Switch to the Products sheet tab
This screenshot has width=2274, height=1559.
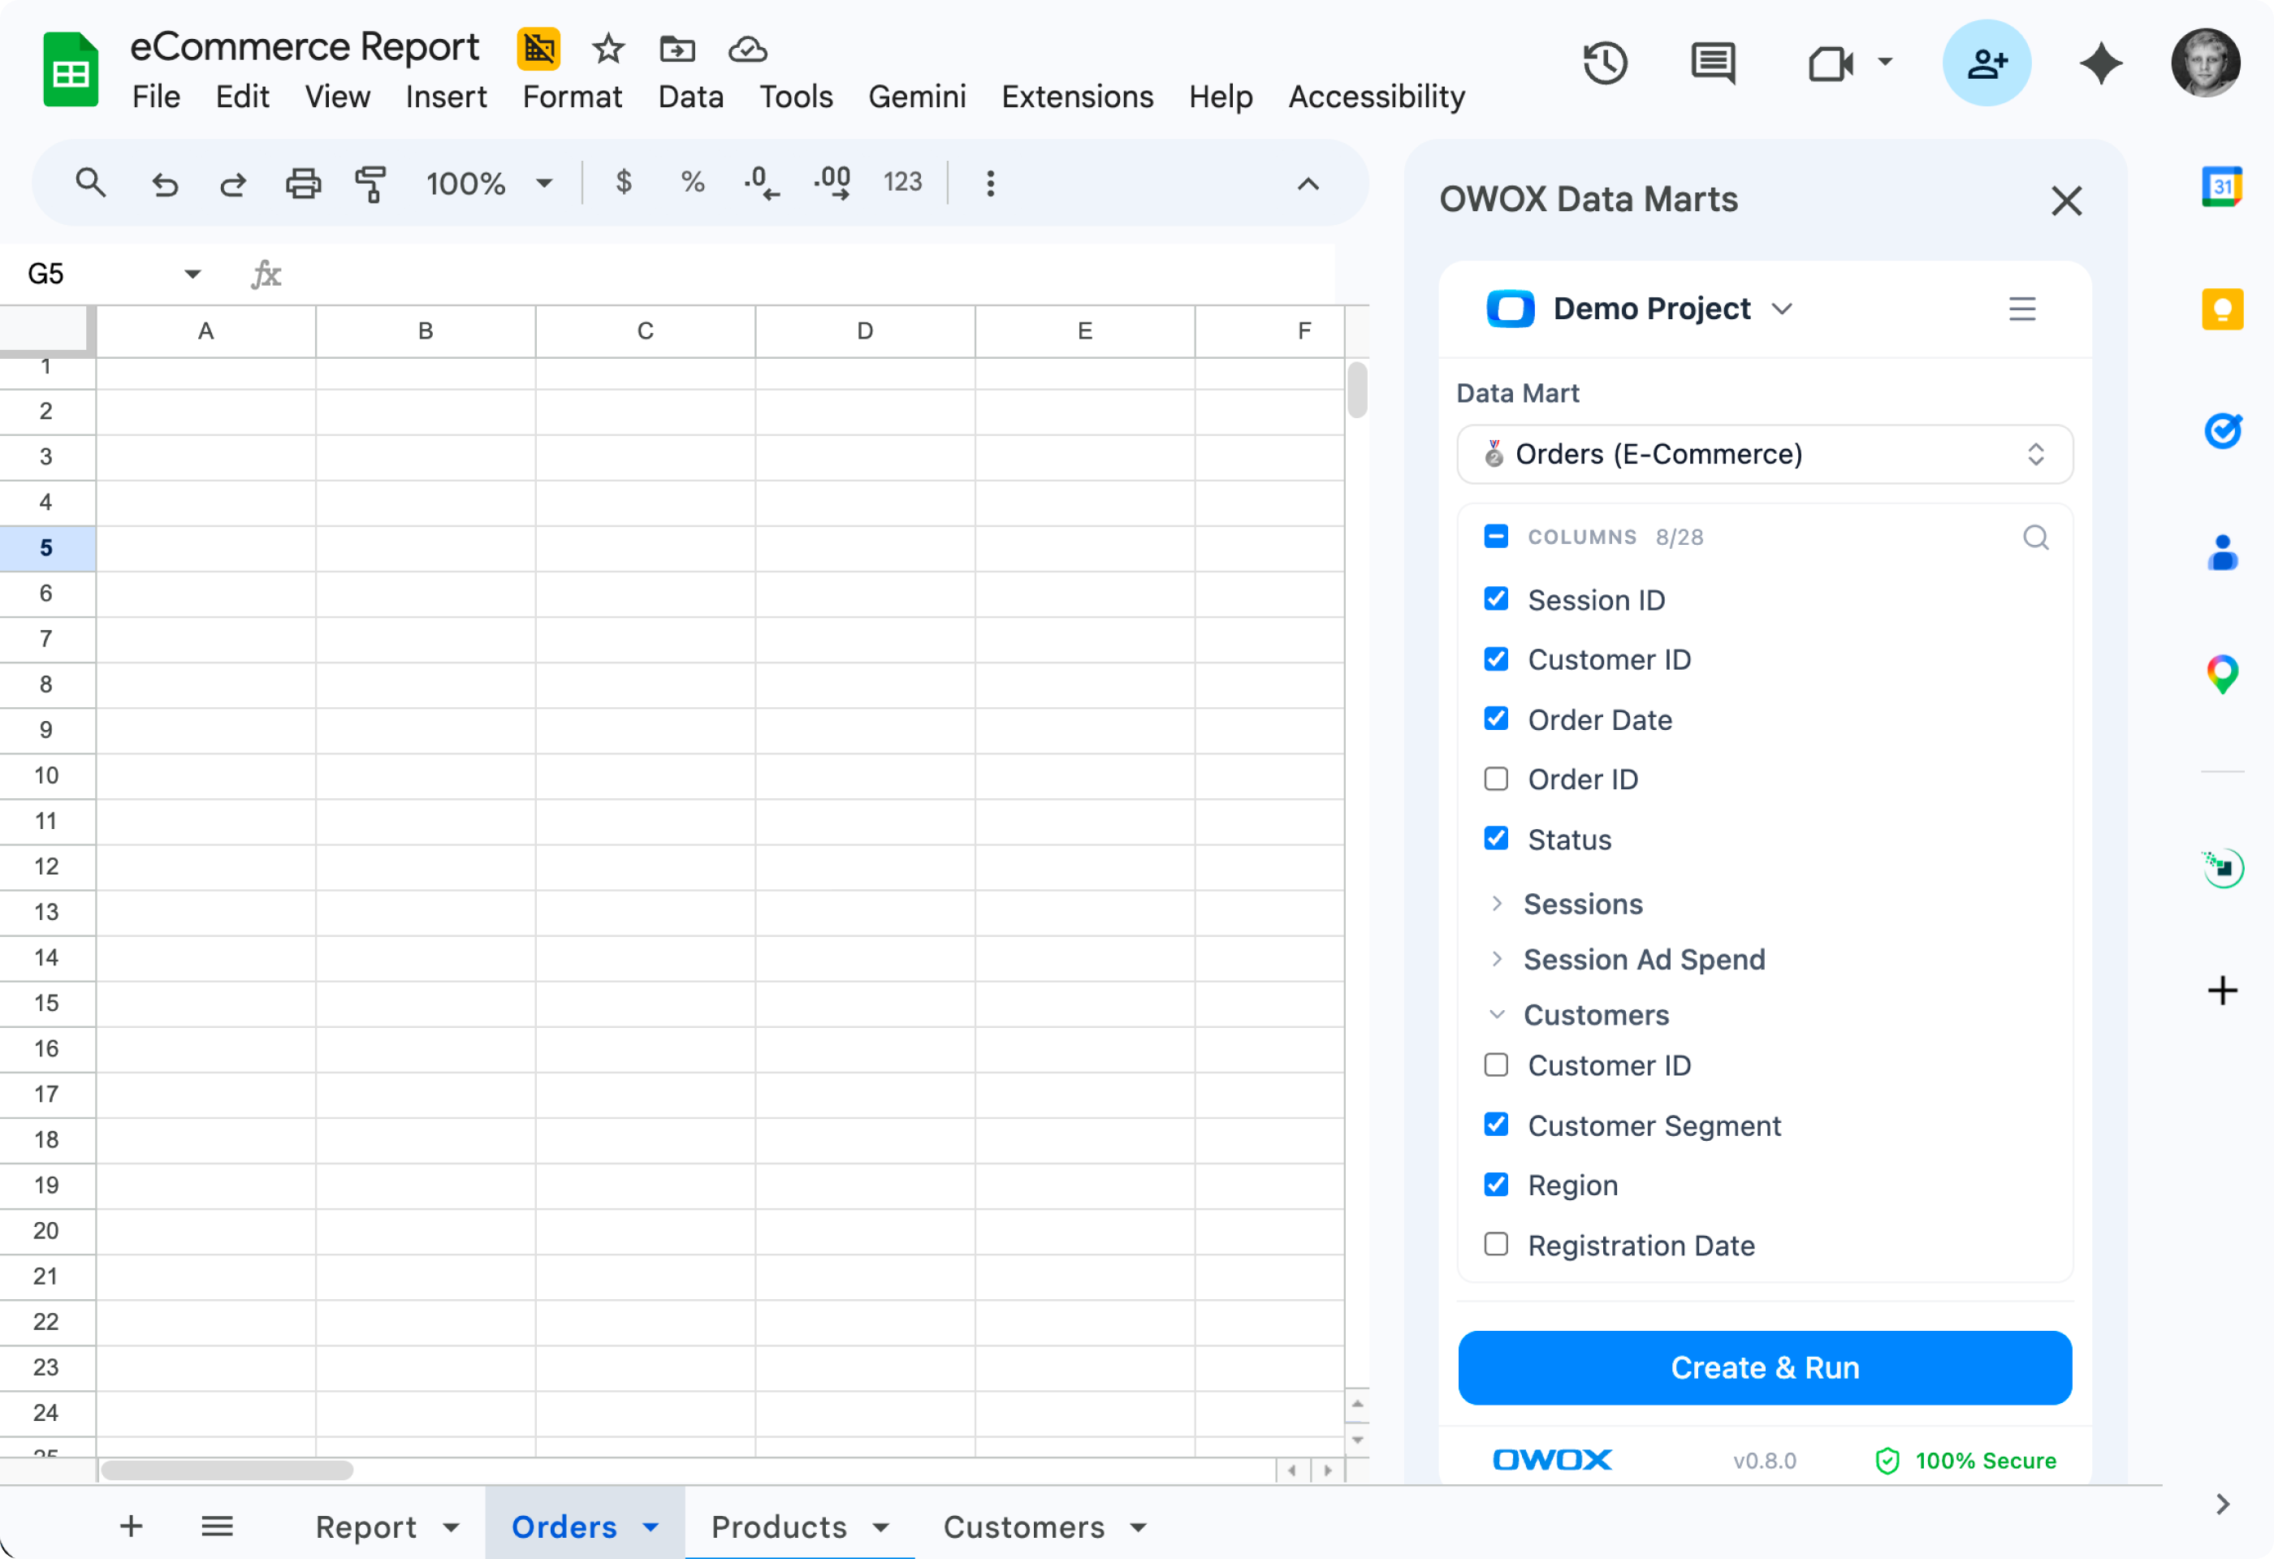[x=799, y=1527]
